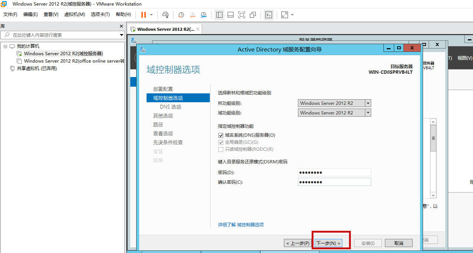This screenshot has height=253, width=473.
Task: Click scrollbar up arrow in Server Manager
Action: (x=433, y=121)
